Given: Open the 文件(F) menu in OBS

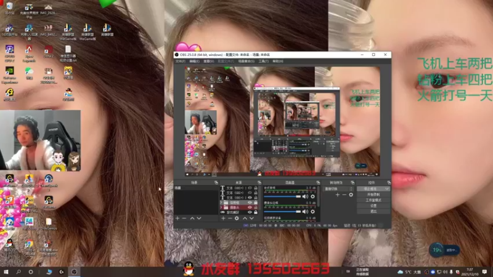Looking at the screenshot, I should 181,61.
